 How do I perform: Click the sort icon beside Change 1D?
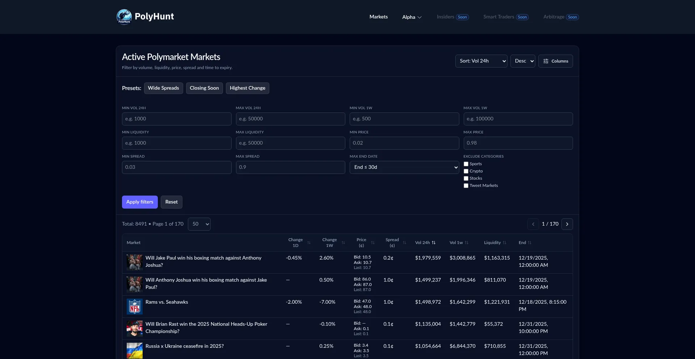tap(309, 243)
